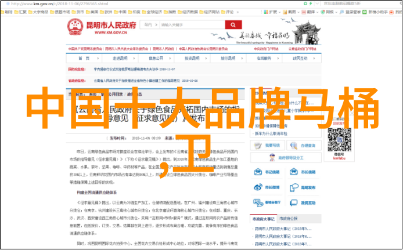Click the Kunming government emblem logo

(75, 27)
